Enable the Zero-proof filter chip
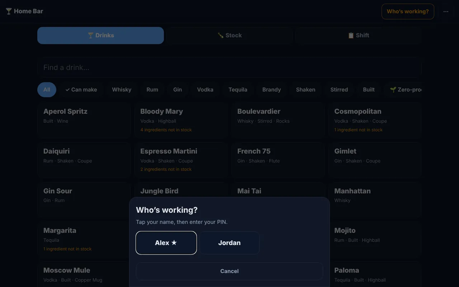 406,90
